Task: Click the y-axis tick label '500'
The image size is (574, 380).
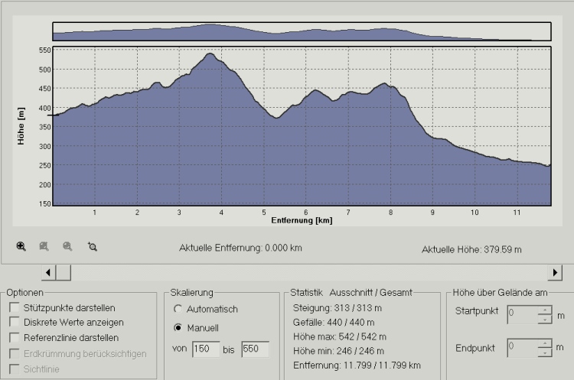Action: click(x=44, y=70)
